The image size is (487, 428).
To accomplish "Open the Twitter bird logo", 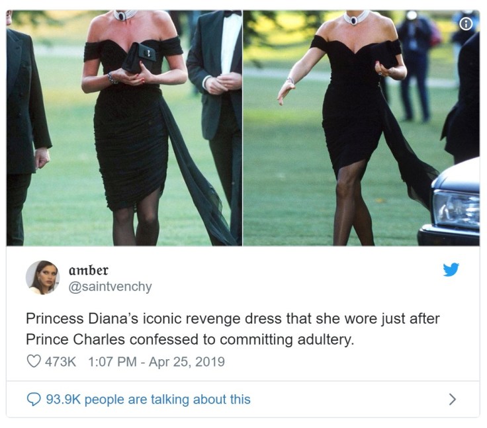I will (451, 269).
